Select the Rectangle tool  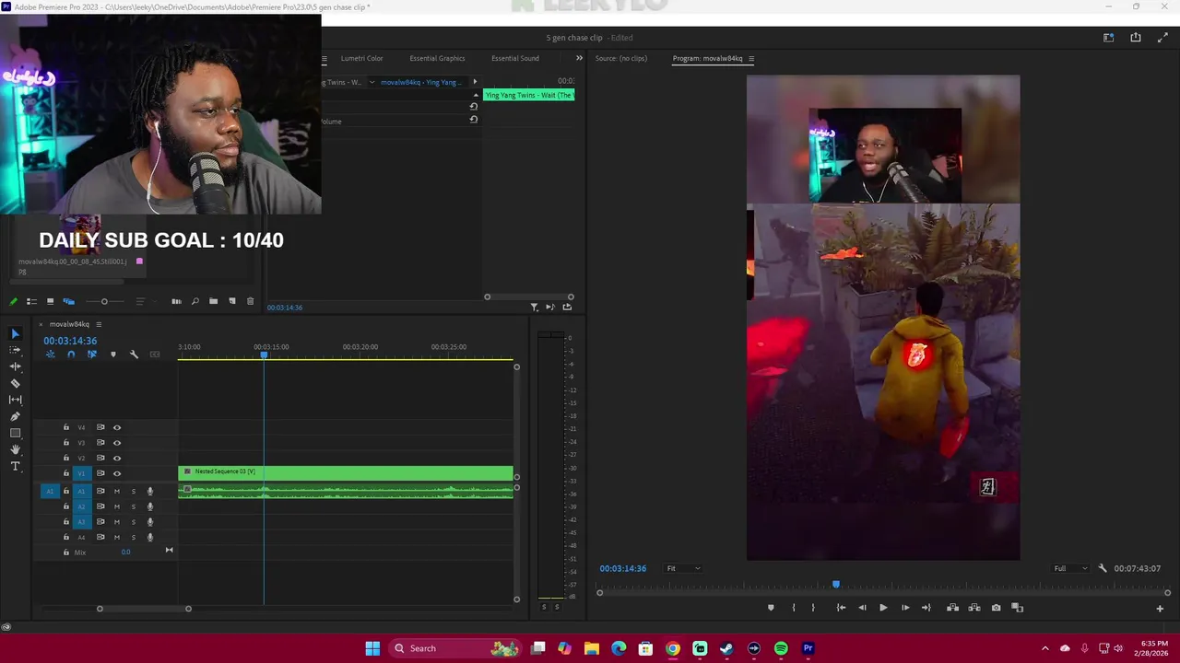pyautogui.click(x=15, y=433)
